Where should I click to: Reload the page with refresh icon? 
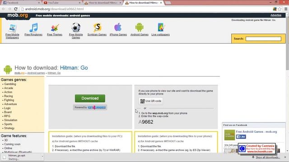(16, 9)
